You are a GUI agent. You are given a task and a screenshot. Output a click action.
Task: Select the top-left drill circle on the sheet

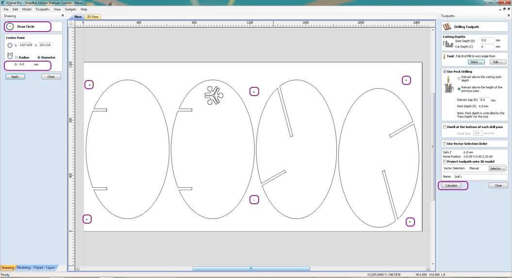click(x=89, y=85)
